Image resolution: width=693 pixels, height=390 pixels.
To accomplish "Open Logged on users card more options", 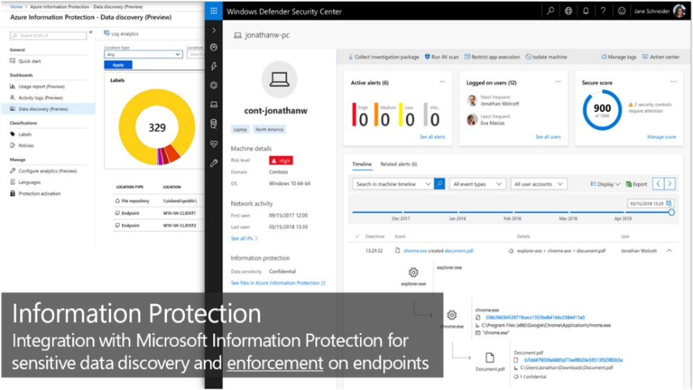I will coord(558,82).
